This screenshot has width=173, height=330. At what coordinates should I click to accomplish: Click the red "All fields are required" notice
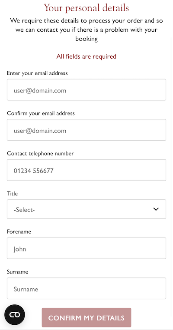click(86, 56)
